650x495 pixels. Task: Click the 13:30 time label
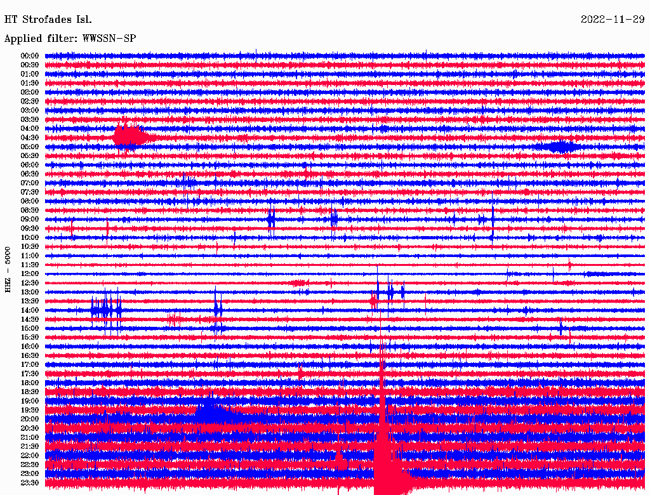click(x=30, y=301)
